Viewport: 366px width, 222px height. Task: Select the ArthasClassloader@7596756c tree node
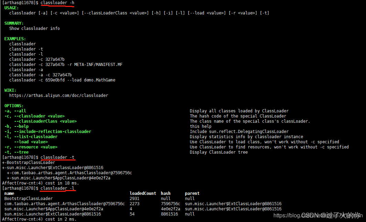(71, 173)
